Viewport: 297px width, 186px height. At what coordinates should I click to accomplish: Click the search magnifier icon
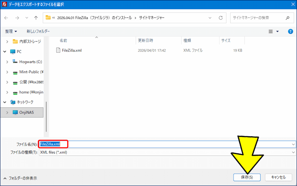(287, 18)
